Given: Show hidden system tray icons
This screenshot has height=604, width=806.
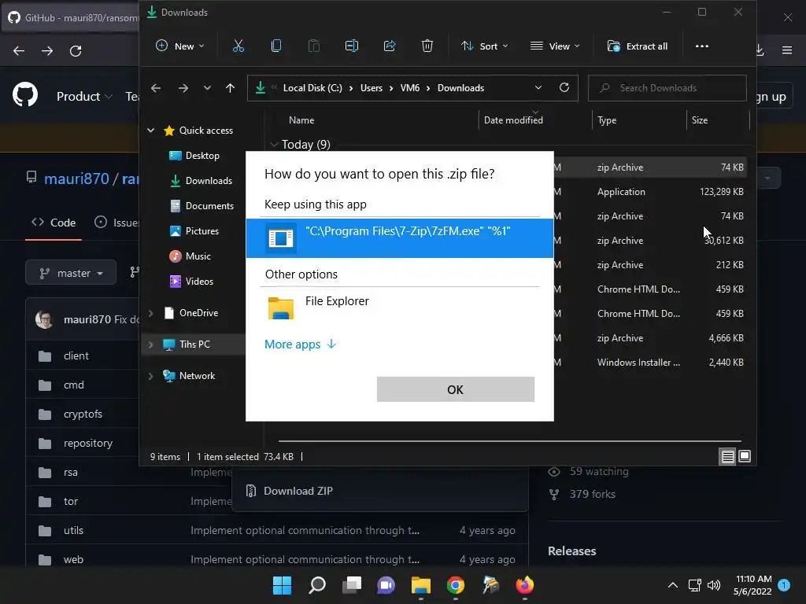Looking at the screenshot, I should [672, 585].
